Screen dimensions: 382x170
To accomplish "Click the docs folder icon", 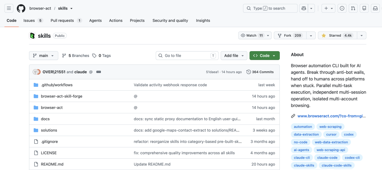I will tap(36, 119).
